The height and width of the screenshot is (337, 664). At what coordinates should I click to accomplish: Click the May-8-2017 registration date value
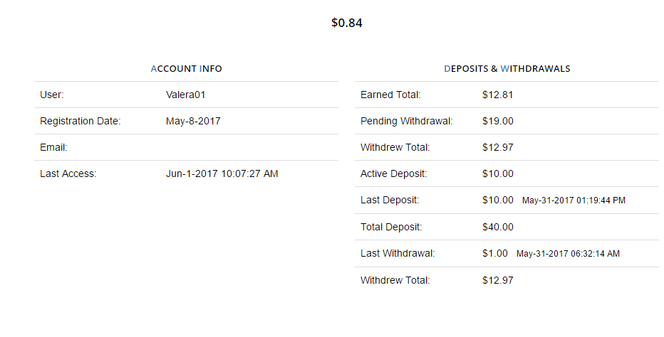193,121
